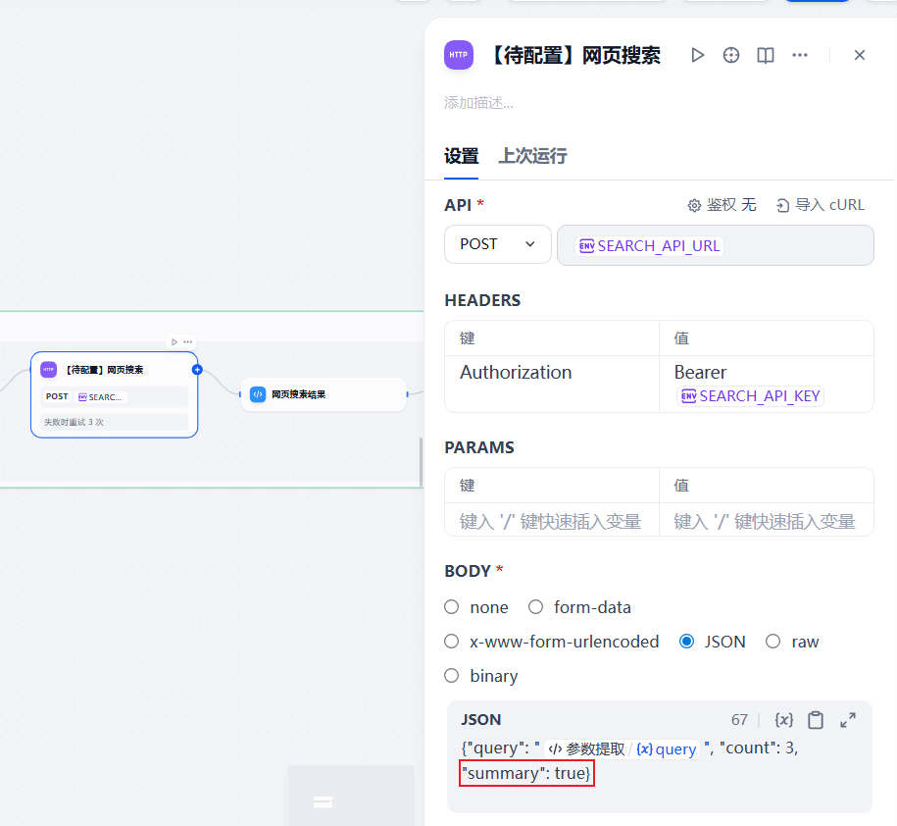Click the blue plus handle on 网页搜索 node
The width and height of the screenshot is (897, 826).
(x=197, y=370)
